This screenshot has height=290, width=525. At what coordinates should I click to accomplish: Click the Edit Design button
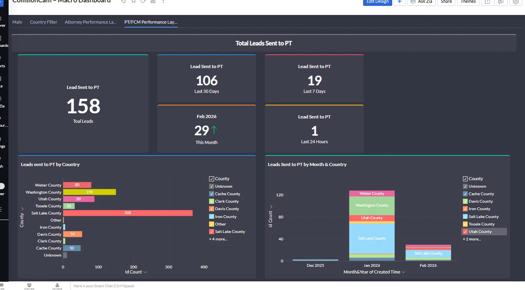click(x=377, y=2)
